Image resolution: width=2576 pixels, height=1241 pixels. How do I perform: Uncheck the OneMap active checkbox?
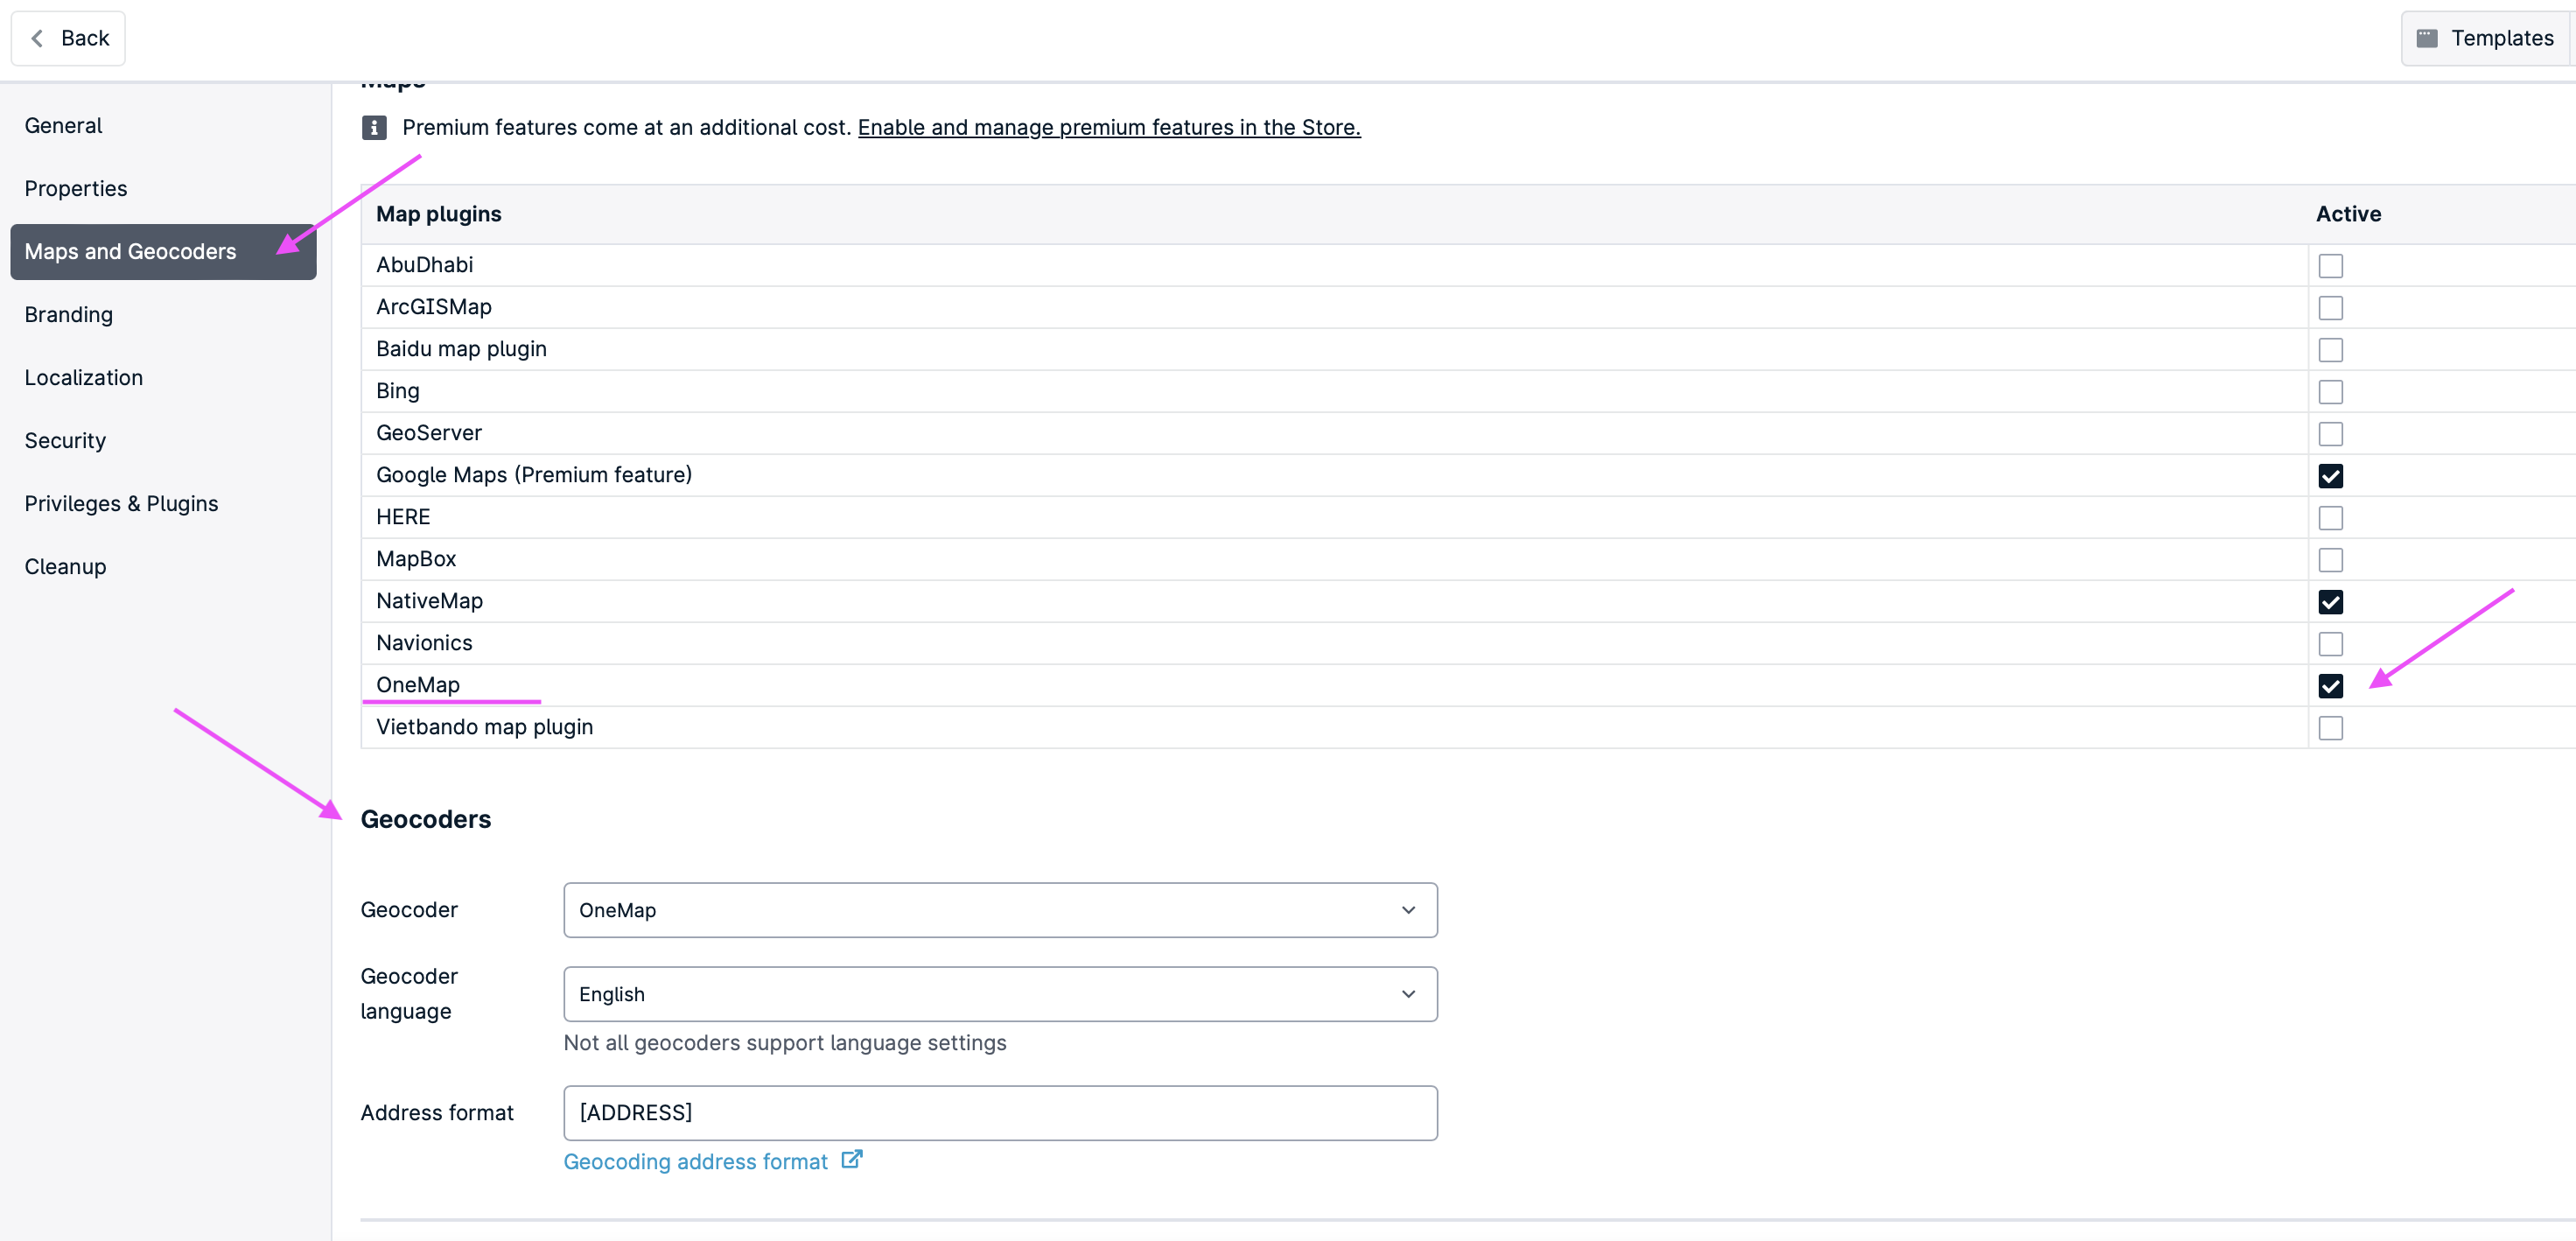click(2331, 686)
